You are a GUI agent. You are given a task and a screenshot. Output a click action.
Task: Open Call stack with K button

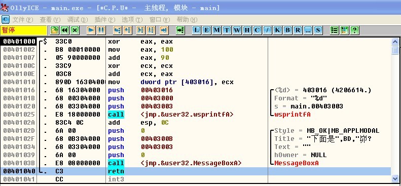pos(277,30)
